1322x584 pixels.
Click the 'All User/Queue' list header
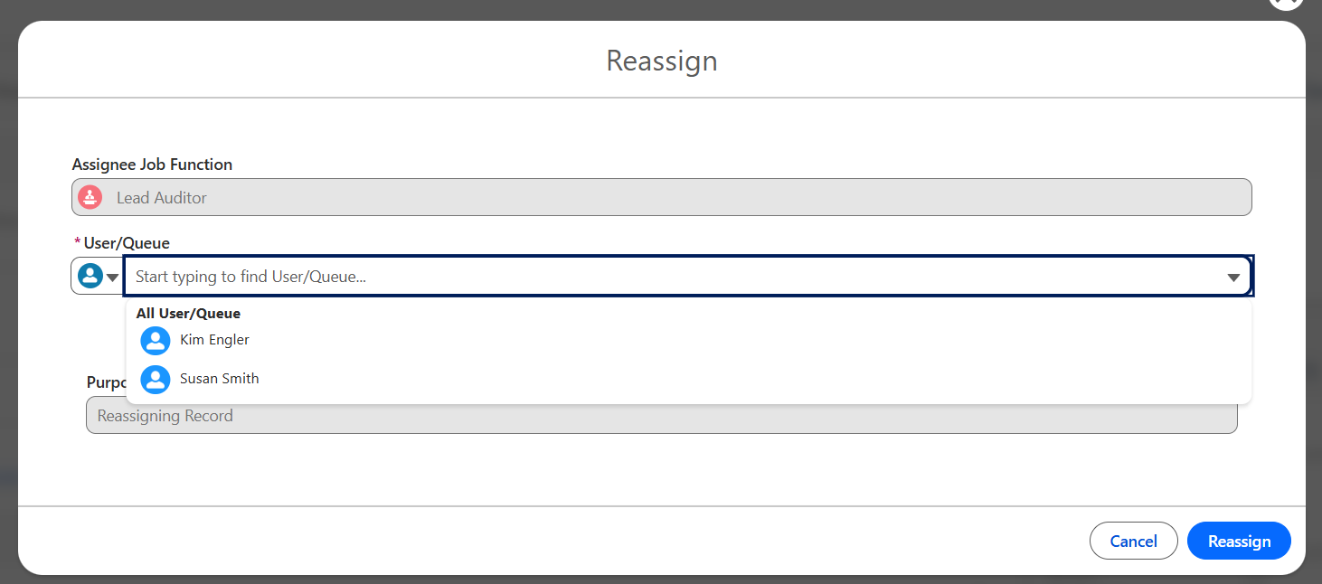point(188,314)
